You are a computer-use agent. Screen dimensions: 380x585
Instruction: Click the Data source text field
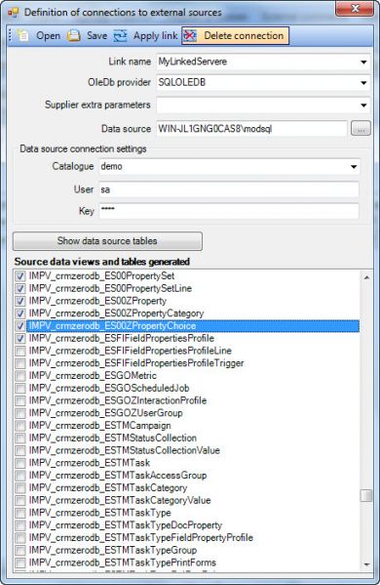pos(252,129)
